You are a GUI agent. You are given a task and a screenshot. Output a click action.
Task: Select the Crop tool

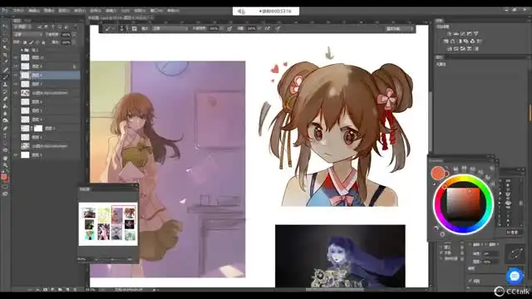click(x=5, y=55)
